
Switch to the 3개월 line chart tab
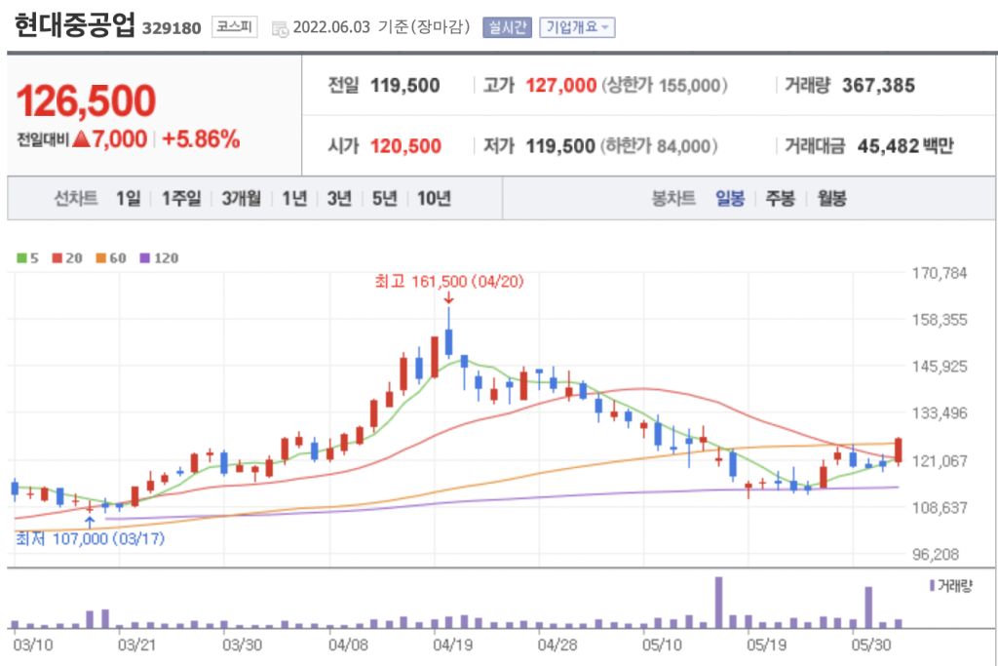pyautogui.click(x=241, y=199)
